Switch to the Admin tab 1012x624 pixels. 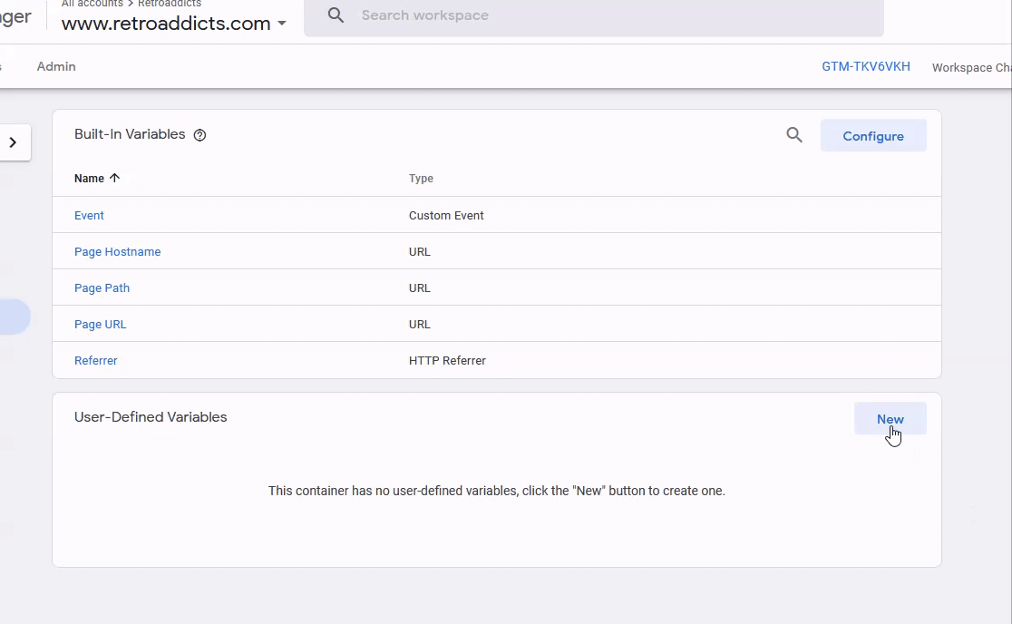(x=55, y=65)
